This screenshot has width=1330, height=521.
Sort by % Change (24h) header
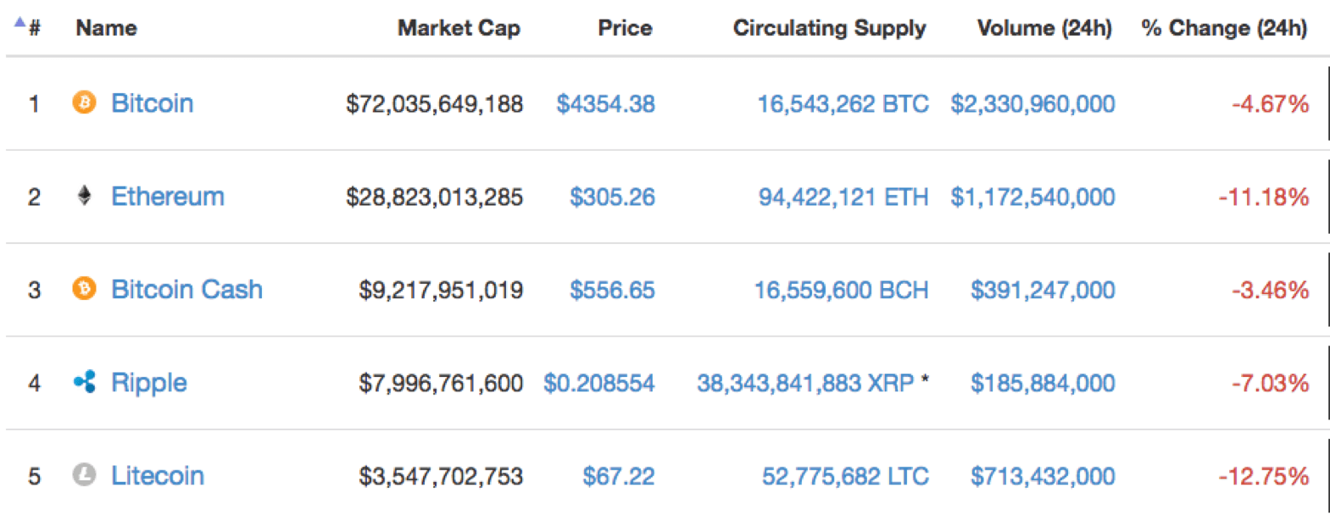click(x=1224, y=28)
